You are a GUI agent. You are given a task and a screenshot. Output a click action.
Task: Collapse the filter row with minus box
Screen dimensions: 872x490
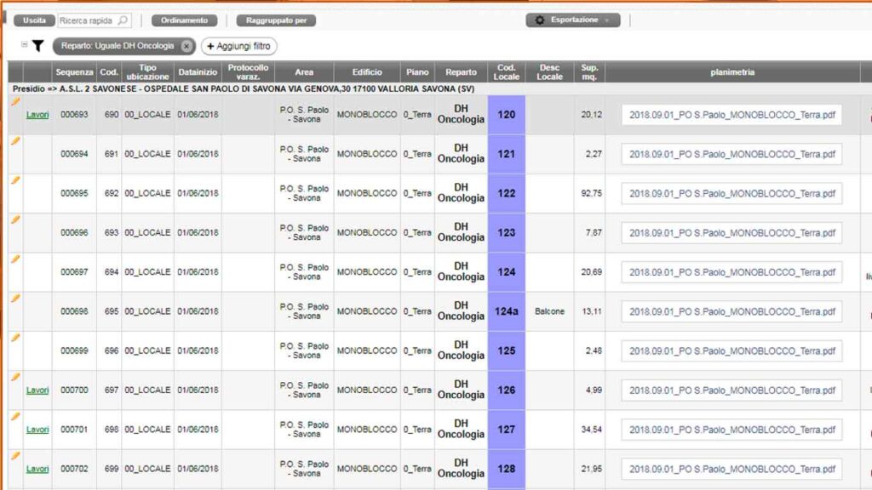pyautogui.click(x=24, y=44)
